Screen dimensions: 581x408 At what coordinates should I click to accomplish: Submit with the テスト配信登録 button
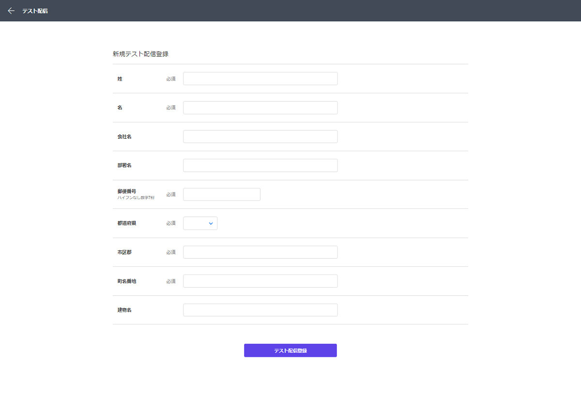point(290,350)
